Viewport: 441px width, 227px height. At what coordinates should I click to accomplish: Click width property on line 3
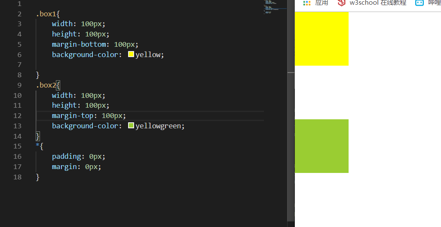pos(62,24)
